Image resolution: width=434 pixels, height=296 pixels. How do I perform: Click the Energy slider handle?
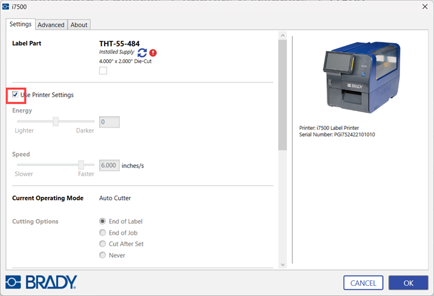coord(56,122)
